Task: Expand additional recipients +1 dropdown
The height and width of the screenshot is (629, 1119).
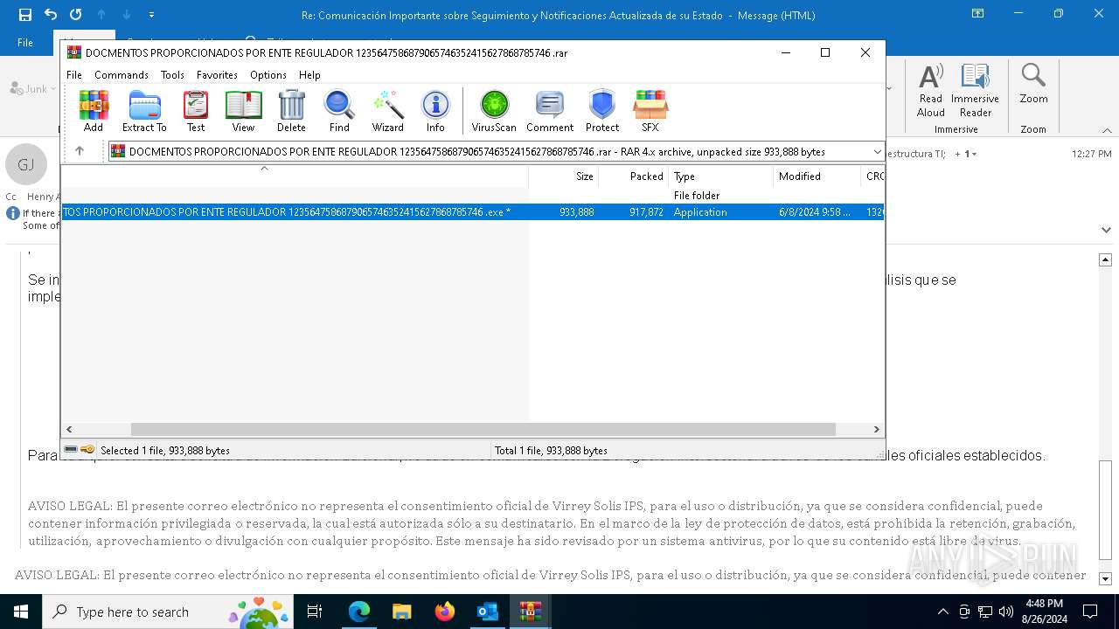Action: click(965, 154)
